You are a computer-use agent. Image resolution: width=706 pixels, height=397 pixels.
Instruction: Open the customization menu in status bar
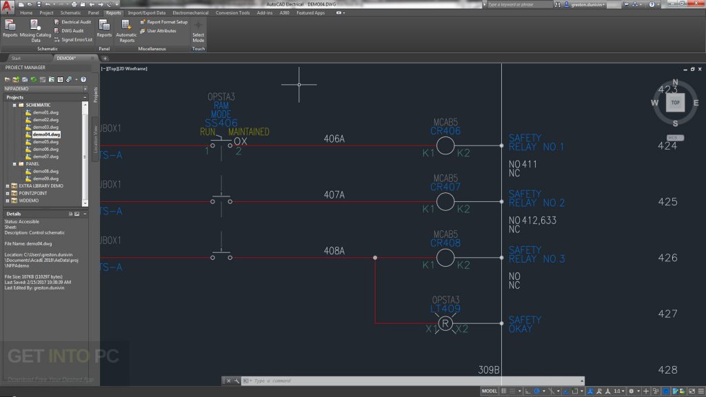700,391
